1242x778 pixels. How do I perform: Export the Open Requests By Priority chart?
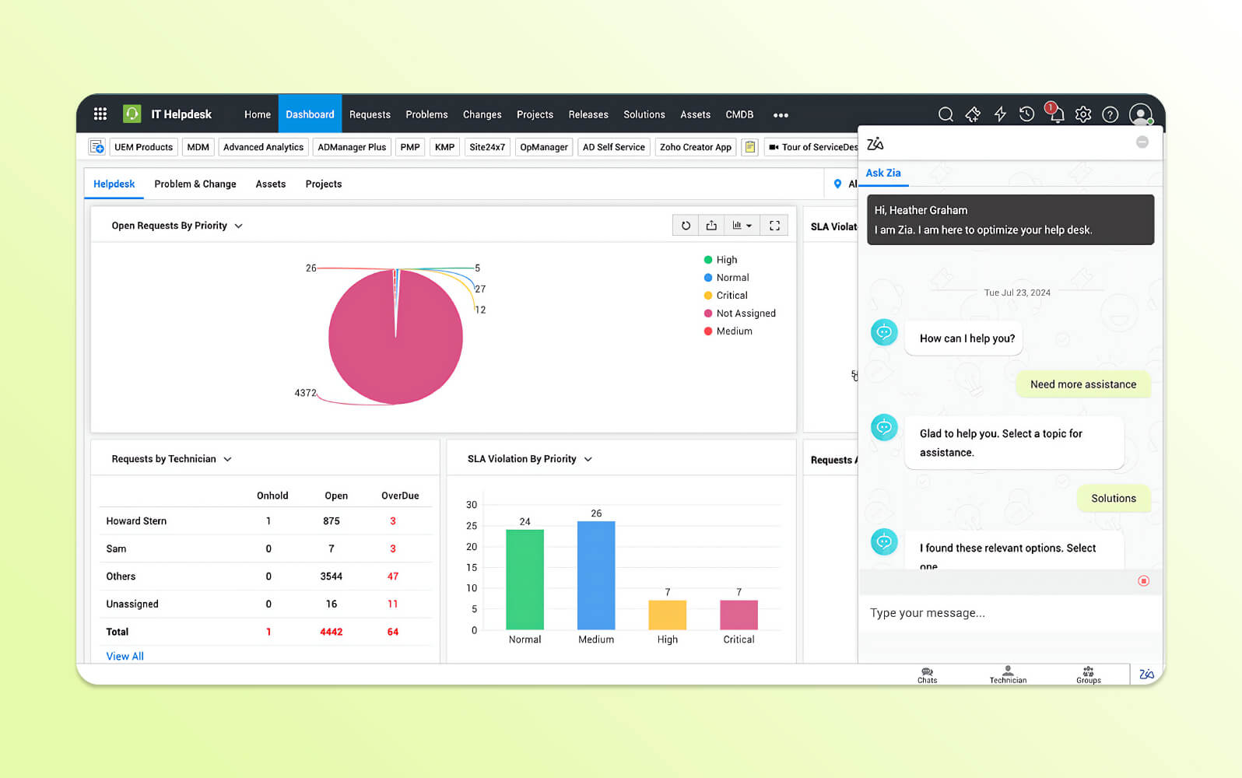tap(711, 226)
